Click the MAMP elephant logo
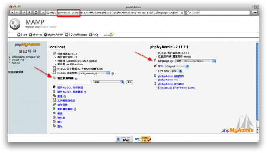267x153 pixels. [15, 24]
